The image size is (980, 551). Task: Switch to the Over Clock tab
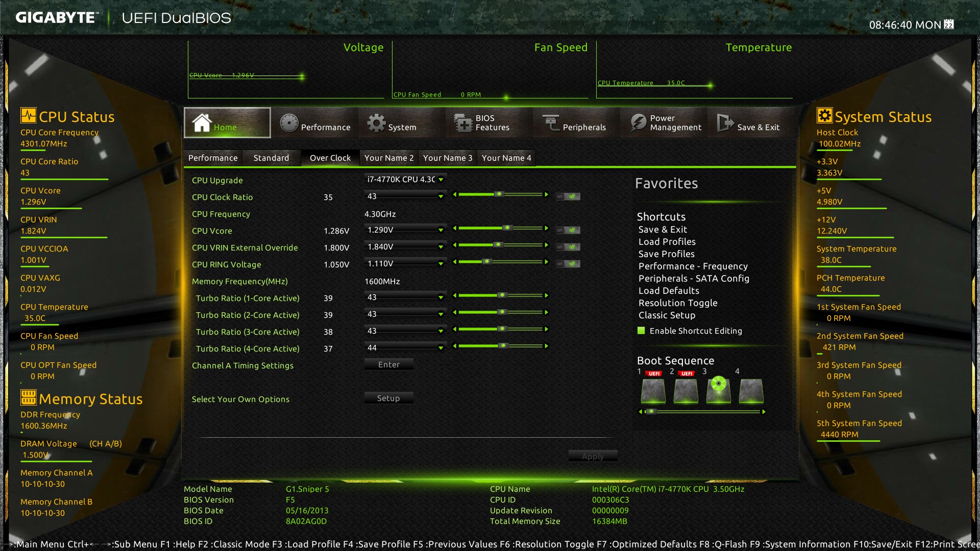coord(330,158)
